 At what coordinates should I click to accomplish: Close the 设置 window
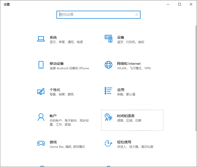coord(191,4)
